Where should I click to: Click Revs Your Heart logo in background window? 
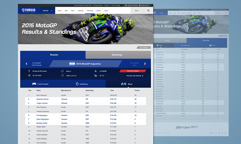(187, 127)
